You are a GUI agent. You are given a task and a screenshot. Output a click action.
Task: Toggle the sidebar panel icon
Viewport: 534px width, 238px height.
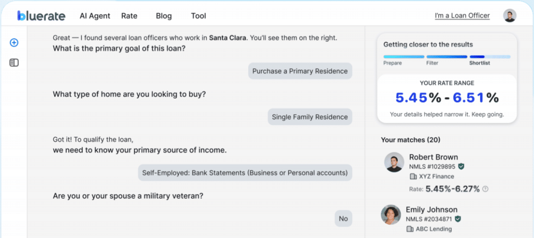[14, 63]
